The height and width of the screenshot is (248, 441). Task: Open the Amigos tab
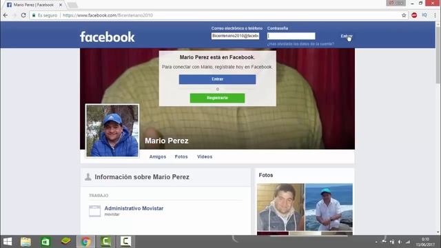[158, 156]
